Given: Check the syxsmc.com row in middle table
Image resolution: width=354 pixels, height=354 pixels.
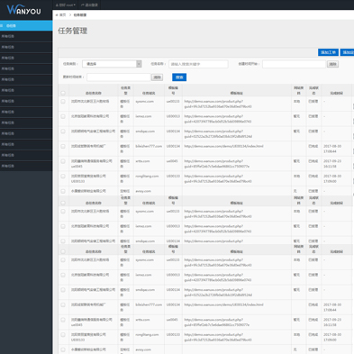Looking at the screenshot, I should (63, 212).
